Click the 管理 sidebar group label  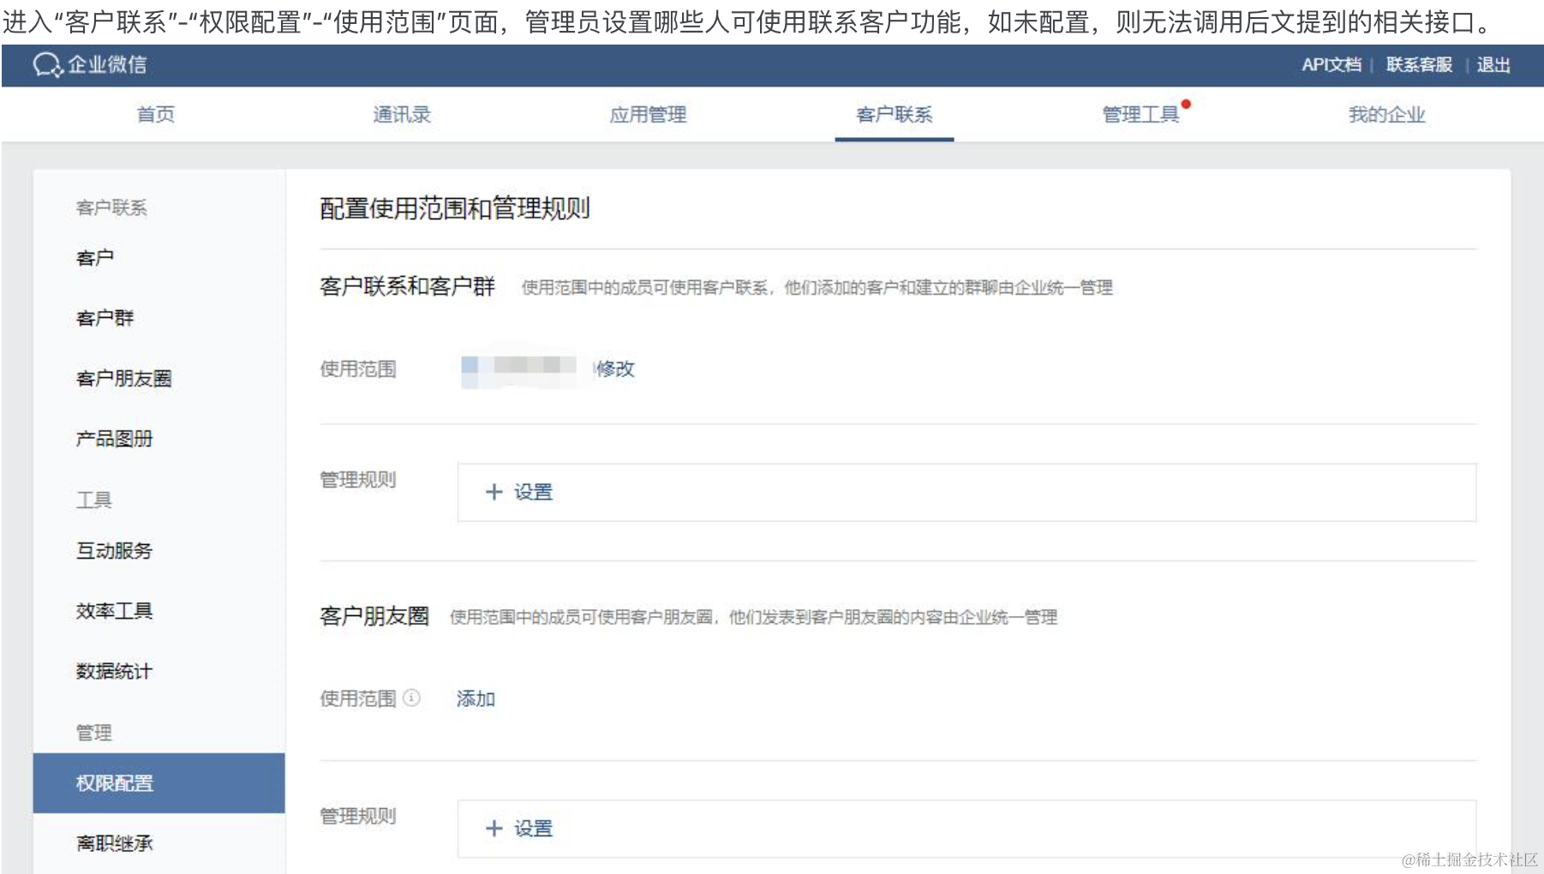[93, 733]
